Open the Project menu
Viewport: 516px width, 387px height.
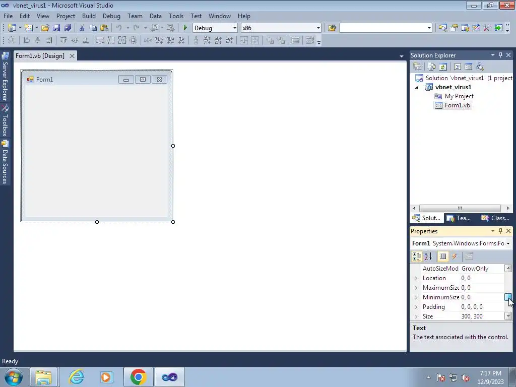tap(66, 16)
